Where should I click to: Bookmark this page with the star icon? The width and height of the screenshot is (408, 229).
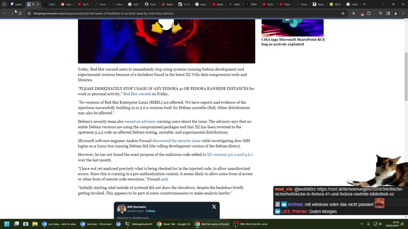coord(343,13)
